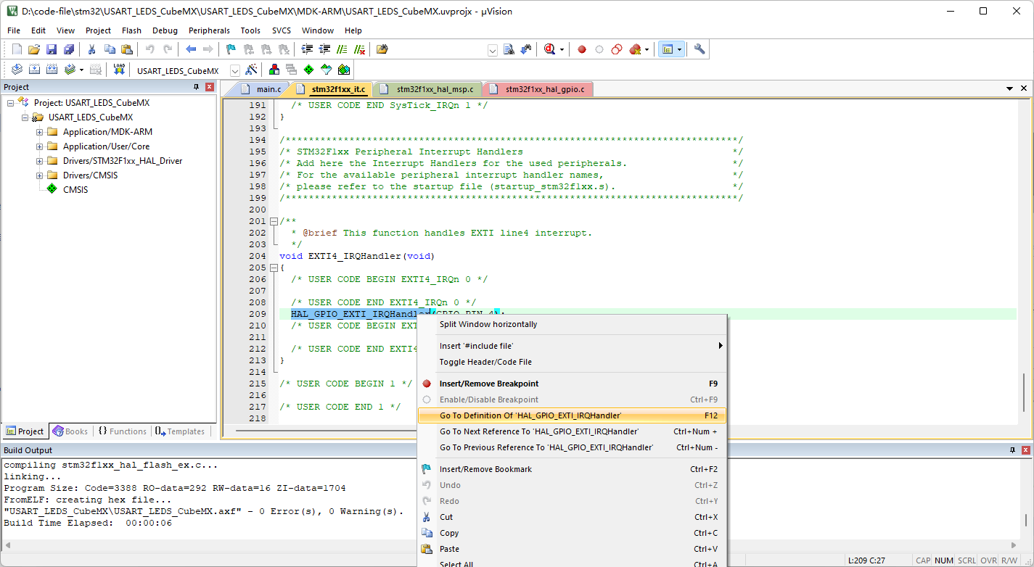This screenshot has height=567, width=1034.
Task: Switch to the stm32f1xx_hal_msp.c tab
Action: [x=427, y=89]
